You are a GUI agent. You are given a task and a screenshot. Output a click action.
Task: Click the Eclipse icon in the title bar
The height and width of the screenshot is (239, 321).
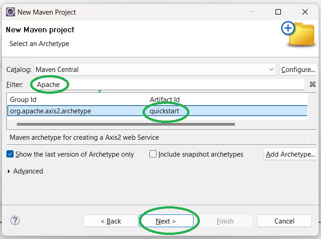coord(10,12)
